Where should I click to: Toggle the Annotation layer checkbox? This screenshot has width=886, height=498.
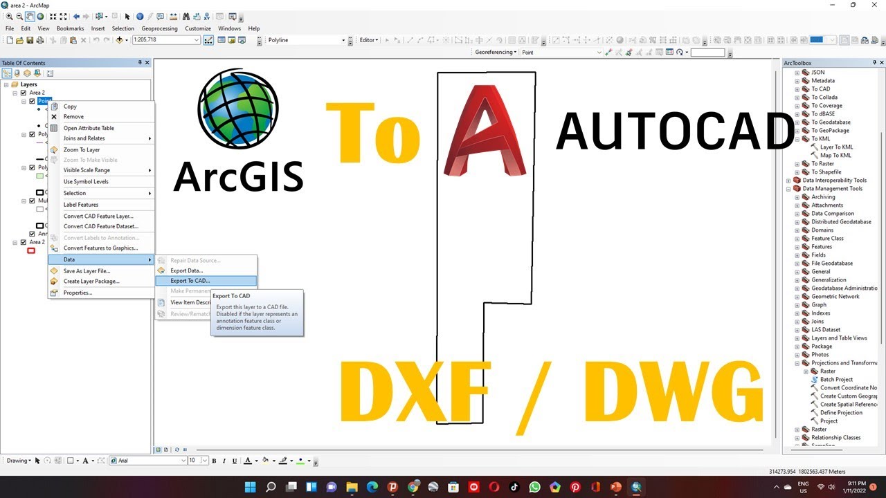pyautogui.click(x=32, y=234)
